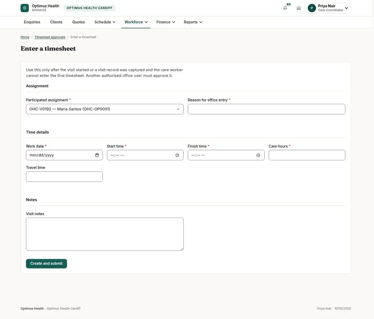Screen dimensions: 374x319
Task: Open the notifications bell icon
Action: (x=285, y=8)
